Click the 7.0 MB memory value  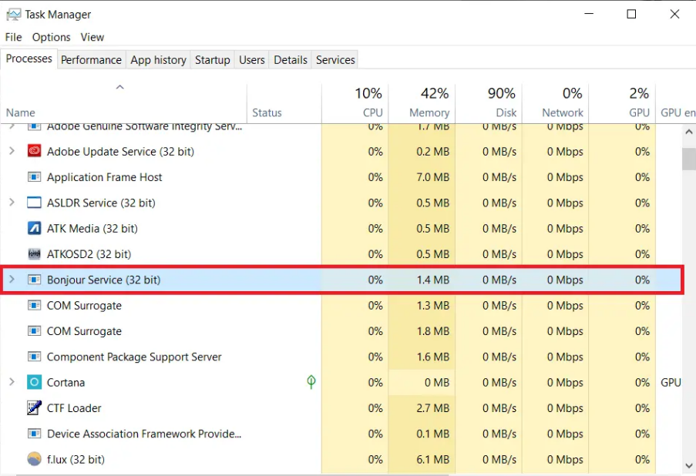[x=432, y=177]
